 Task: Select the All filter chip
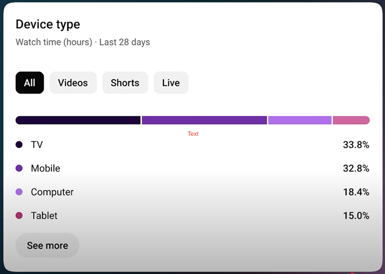[x=30, y=83]
